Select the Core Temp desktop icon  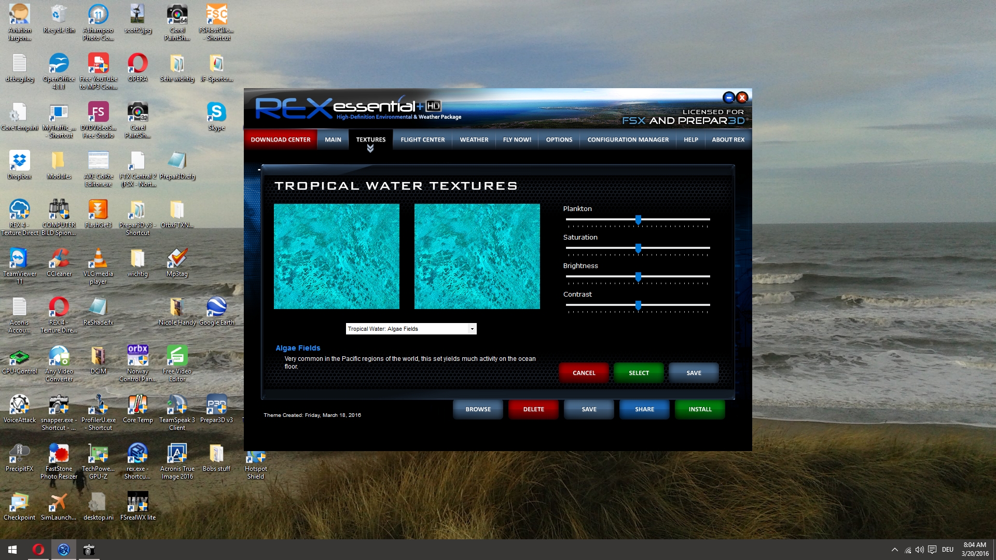tap(137, 409)
